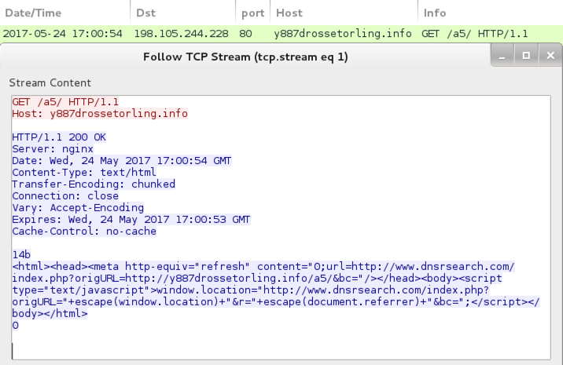Select the packet row for y887drossetorling.info

point(281,34)
